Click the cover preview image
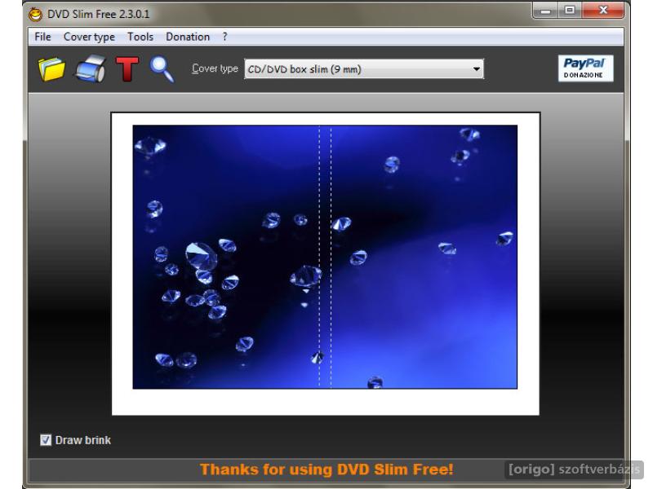Screen dimensions: 653x489 pyautogui.click(x=325, y=257)
